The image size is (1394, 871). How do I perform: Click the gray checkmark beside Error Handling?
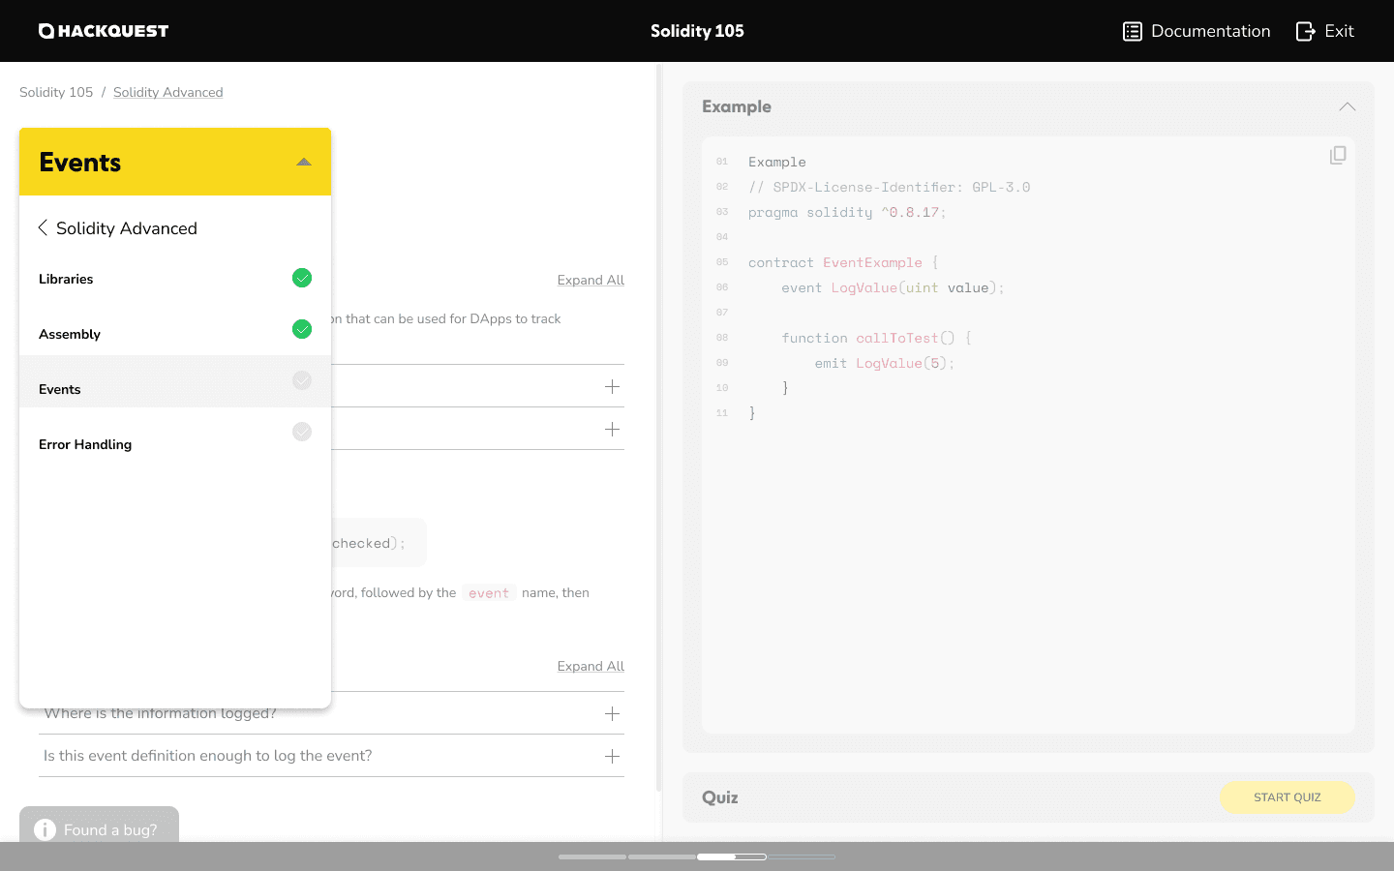(302, 432)
